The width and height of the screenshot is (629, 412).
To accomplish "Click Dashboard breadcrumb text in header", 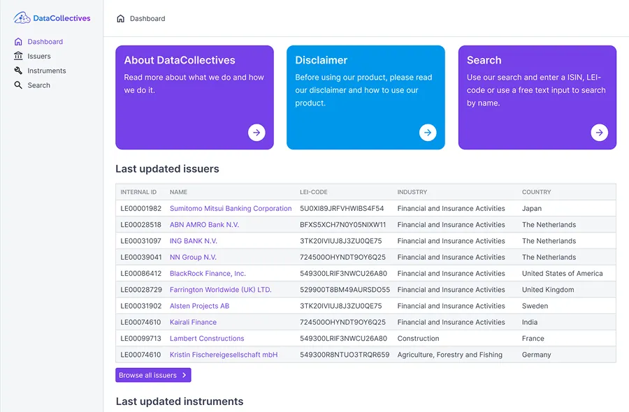I will pyautogui.click(x=147, y=18).
